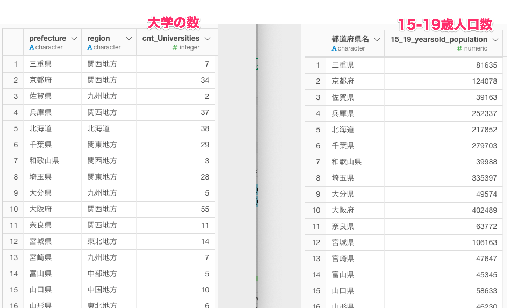Click the numeric hash icon under 15_19_yearsold_population
Screen dimensions: 507x308
pos(459,48)
